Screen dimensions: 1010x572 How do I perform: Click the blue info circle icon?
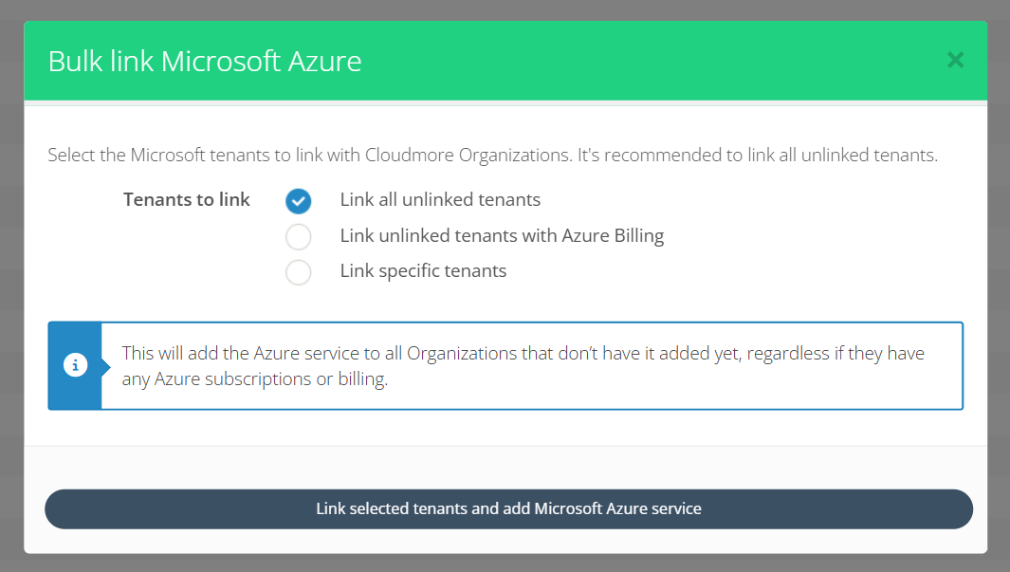(75, 365)
